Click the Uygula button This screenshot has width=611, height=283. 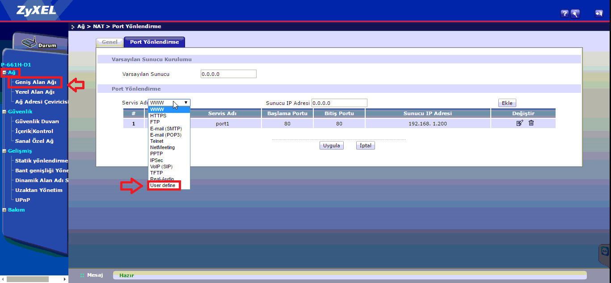click(x=332, y=146)
